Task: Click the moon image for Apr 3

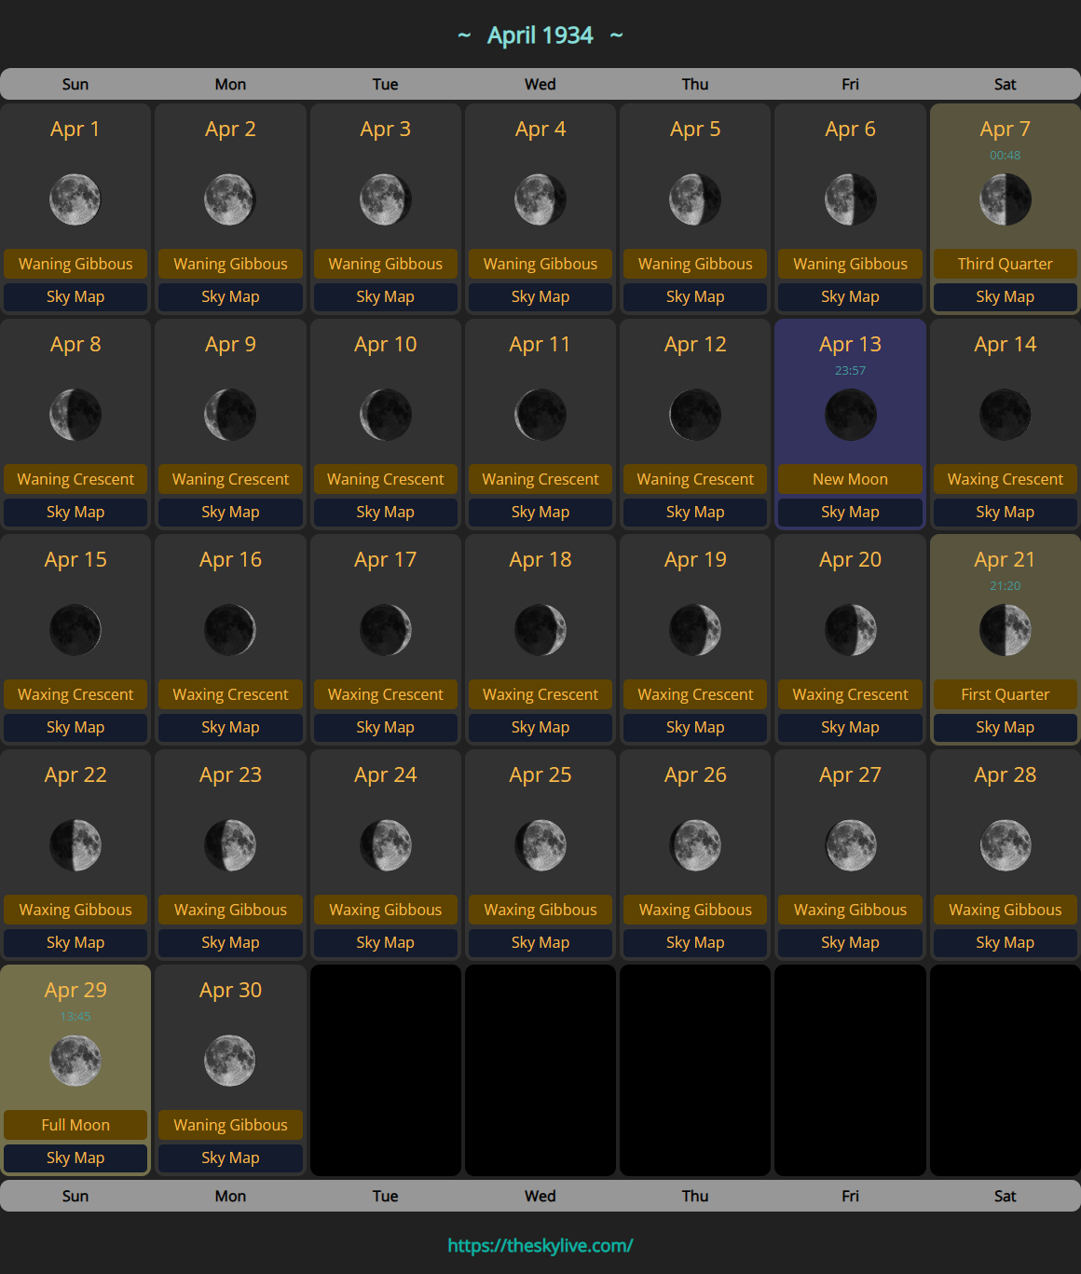Action: point(386,199)
